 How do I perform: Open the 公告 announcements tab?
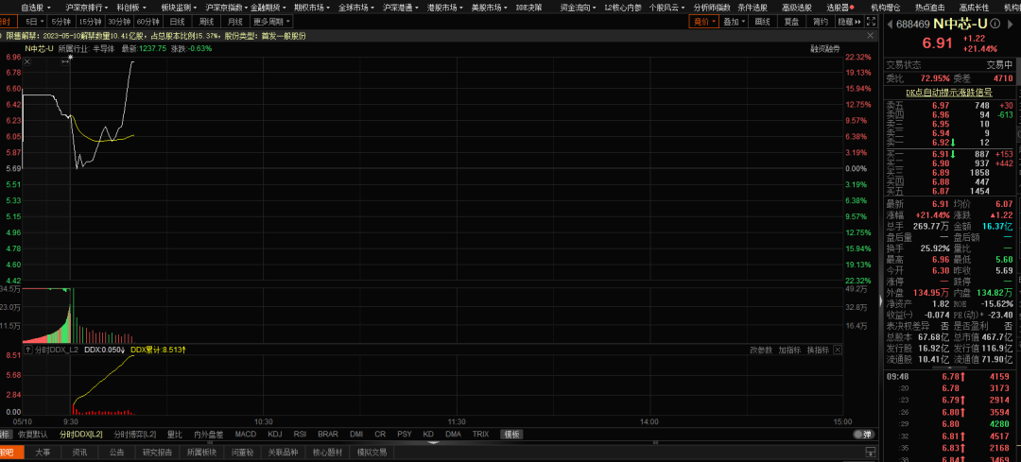116,452
